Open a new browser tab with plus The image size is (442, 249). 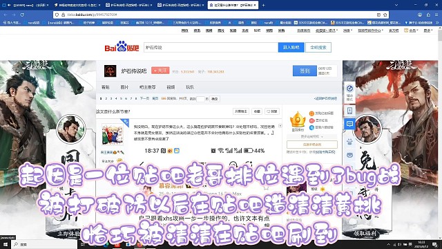[263, 5]
